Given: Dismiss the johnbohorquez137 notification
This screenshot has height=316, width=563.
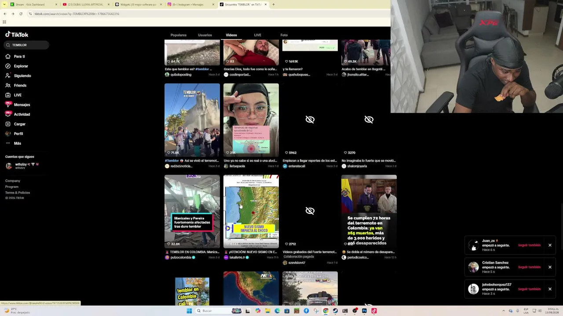Looking at the screenshot, I should click(x=550, y=289).
